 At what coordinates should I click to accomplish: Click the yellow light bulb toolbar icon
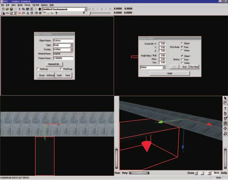(x=48, y=13)
